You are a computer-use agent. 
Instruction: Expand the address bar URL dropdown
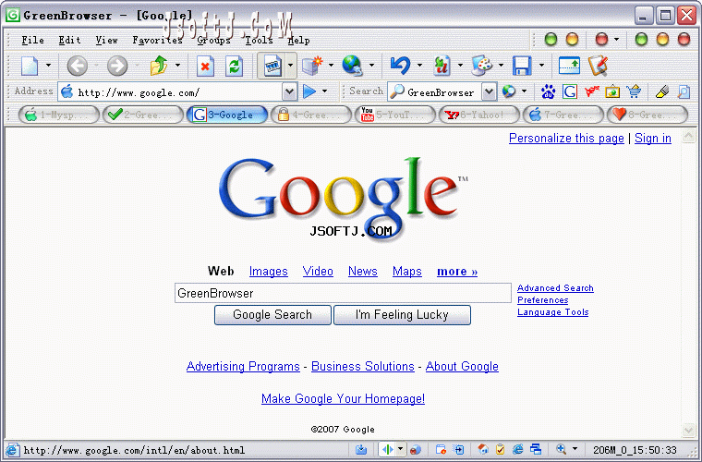[290, 91]
